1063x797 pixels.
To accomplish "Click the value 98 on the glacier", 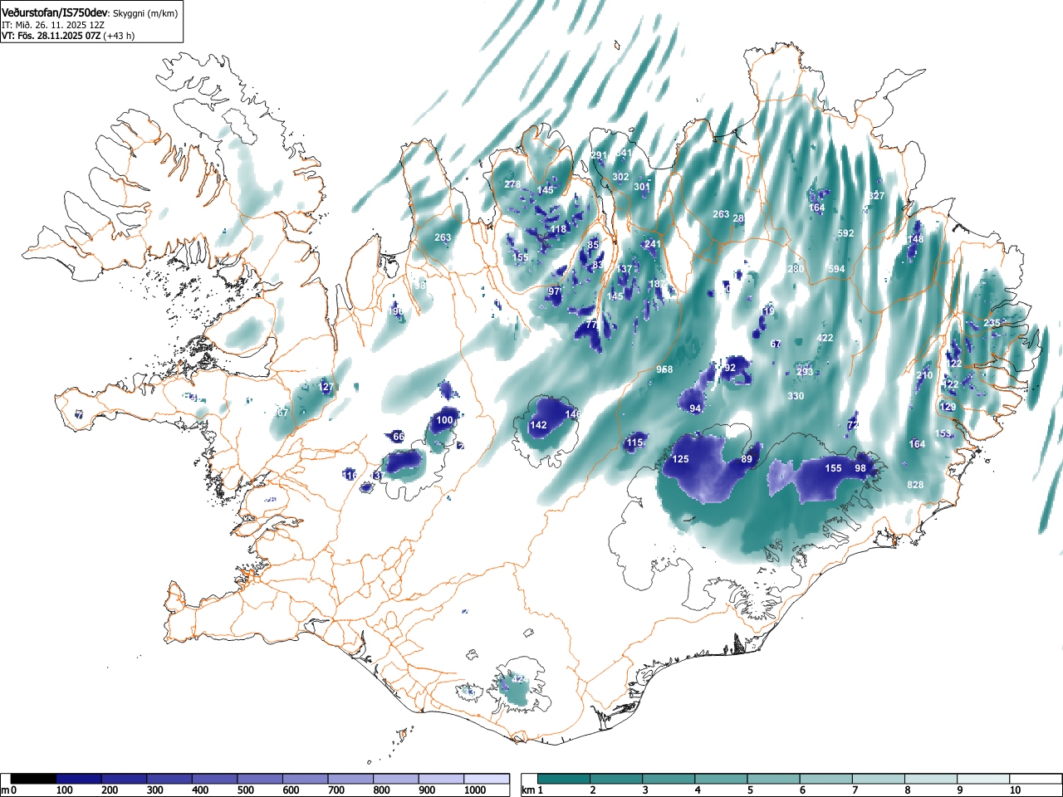I will (860, 468).
